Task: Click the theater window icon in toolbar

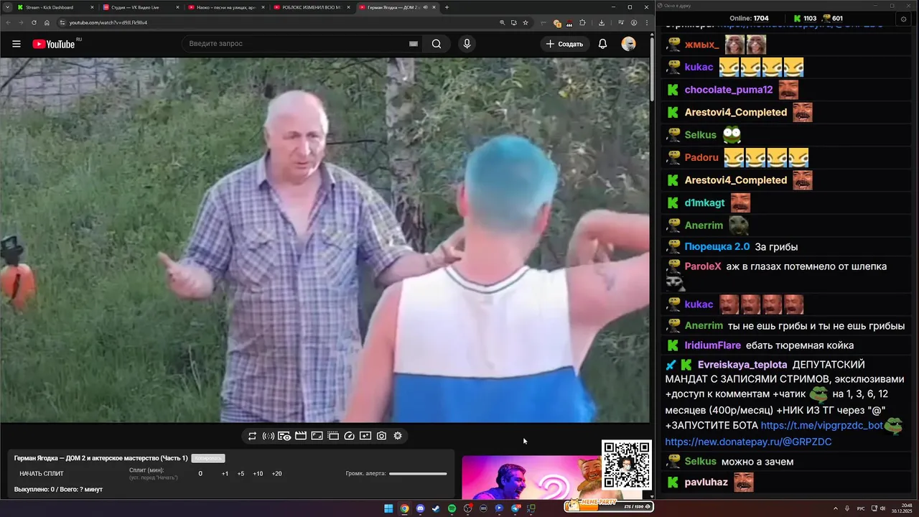Action: [x=333, y=436]
